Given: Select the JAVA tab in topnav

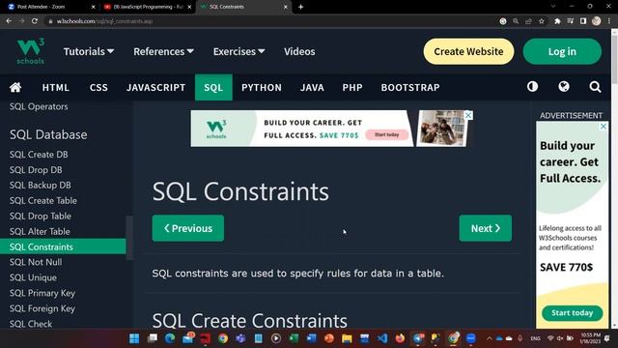Looking at the screenshot, I should 312,87.
